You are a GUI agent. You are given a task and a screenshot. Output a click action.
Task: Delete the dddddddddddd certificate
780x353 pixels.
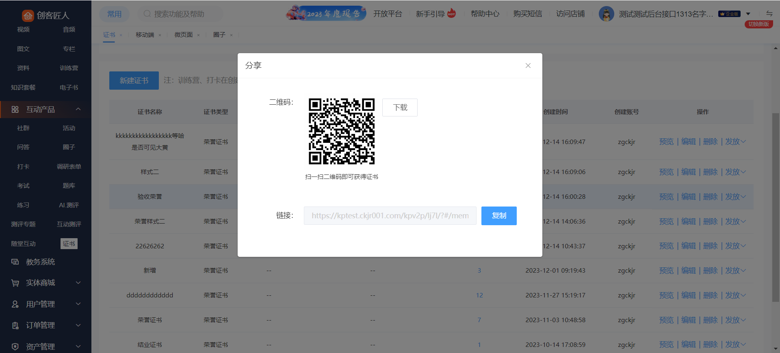pyautogui.click(x=711, y=295)
